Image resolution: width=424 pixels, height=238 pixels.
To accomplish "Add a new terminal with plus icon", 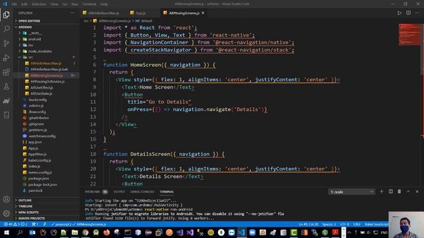I will coord(382,192).
